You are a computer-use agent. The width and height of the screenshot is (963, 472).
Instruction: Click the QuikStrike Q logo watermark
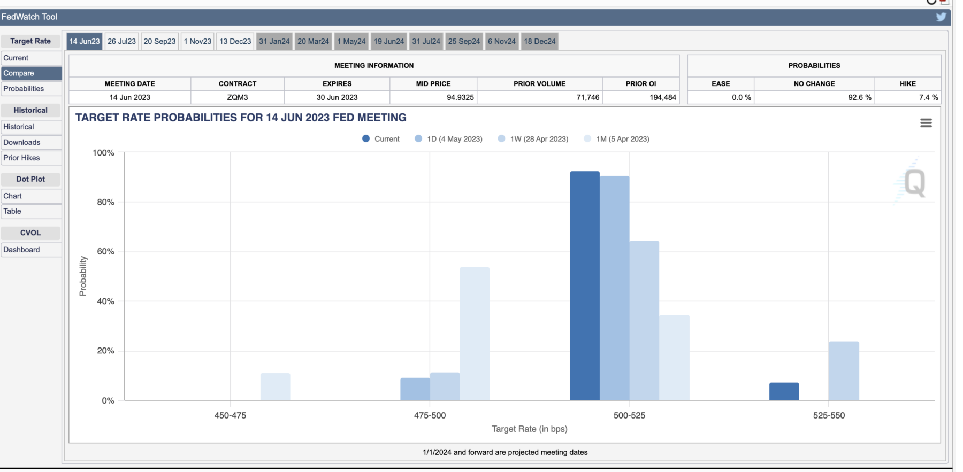[914, 183]
